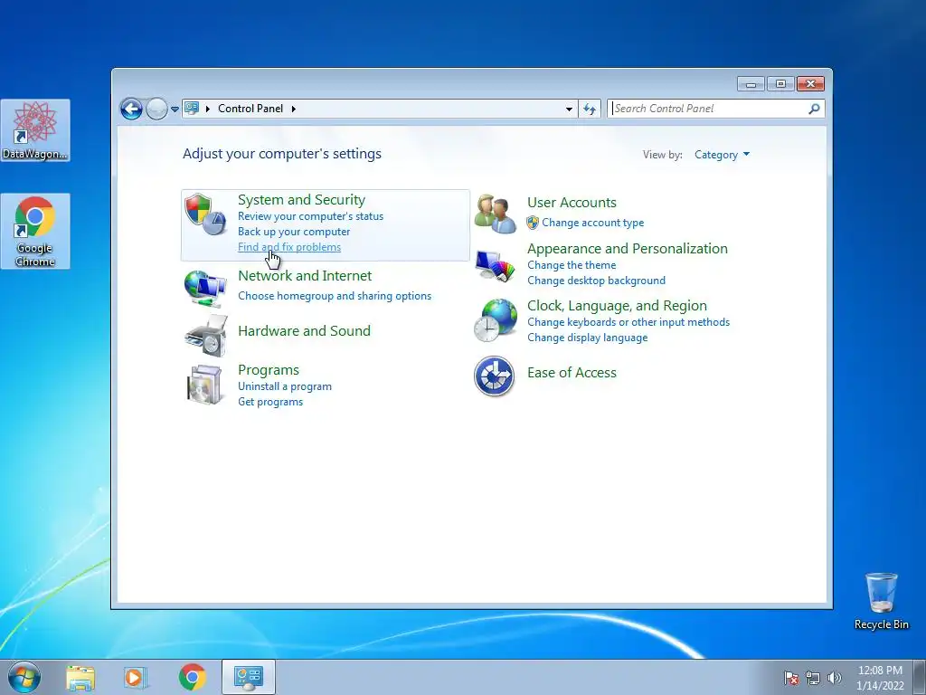Click Change desktop background
Viewport: 926px width, 695px height.
click(x=596, y=281)
